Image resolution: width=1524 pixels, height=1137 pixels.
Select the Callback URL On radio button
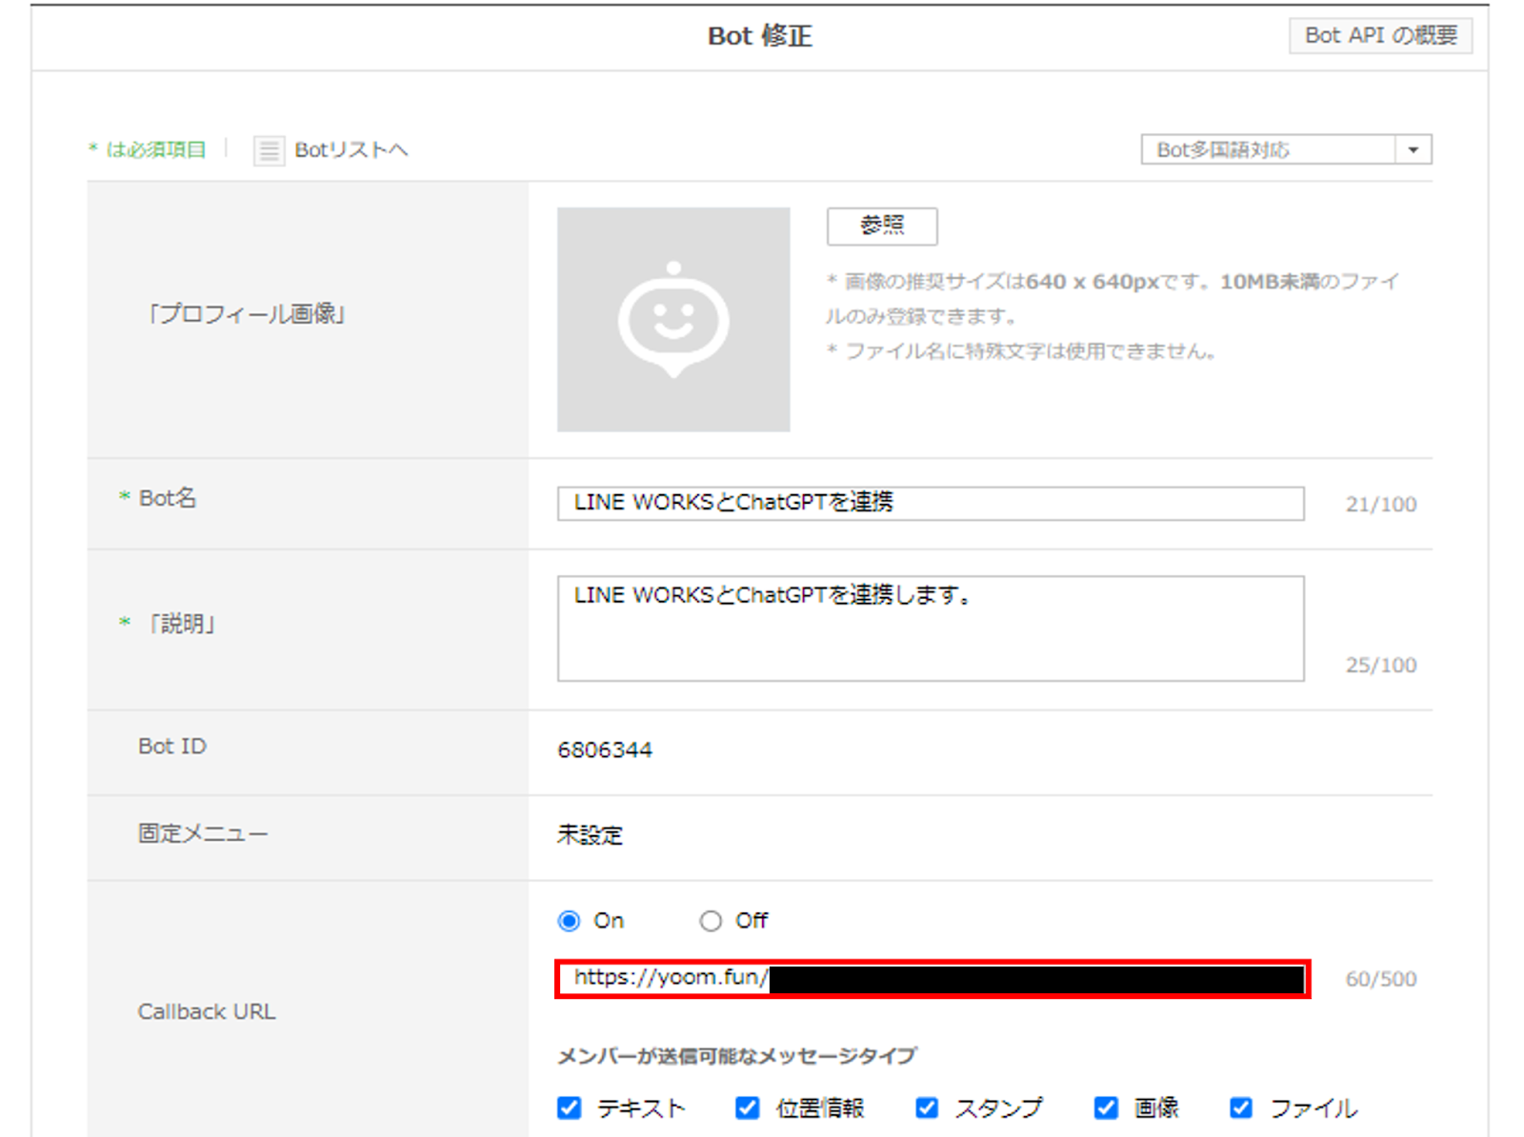point(570,921)
